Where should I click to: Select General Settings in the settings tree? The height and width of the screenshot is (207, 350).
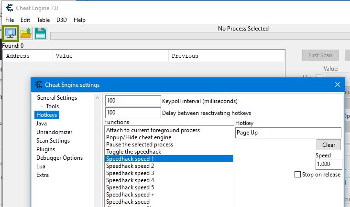point(57,98)
